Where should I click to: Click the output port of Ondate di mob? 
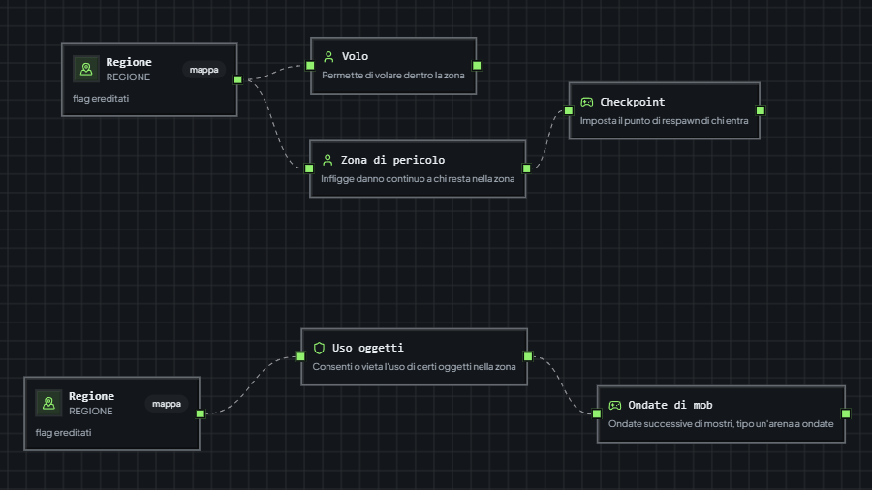coord(846,413)
